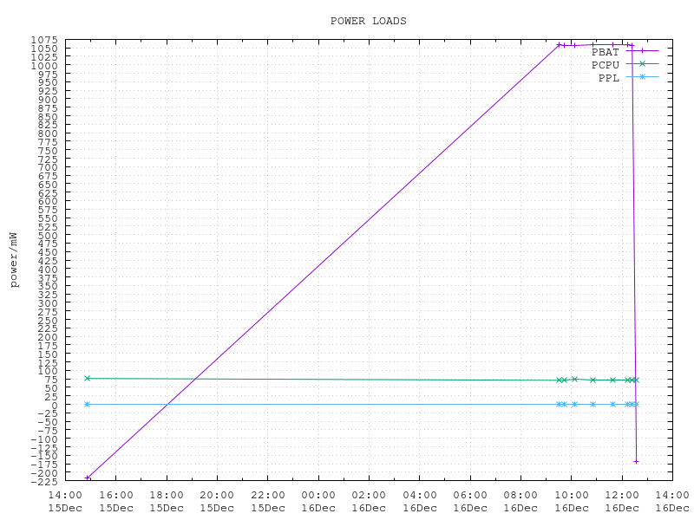Click the 18:00 15Dec x-axis tick label
This screenshot has height=520, width=694.
167,501
